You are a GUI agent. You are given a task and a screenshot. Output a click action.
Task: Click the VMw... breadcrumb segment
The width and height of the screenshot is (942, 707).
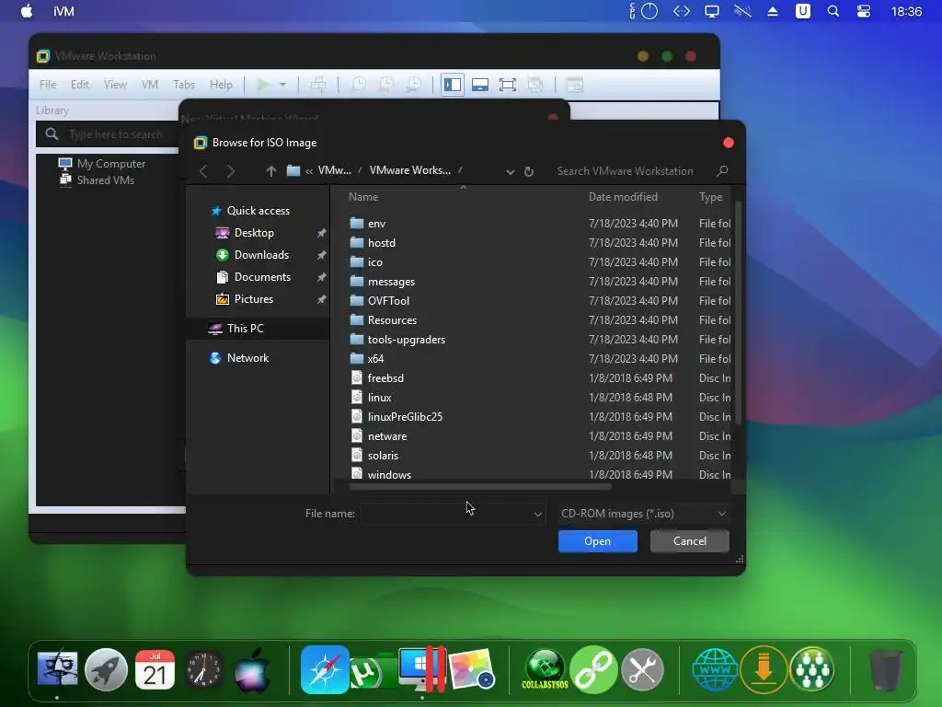(x=335, y=170)
